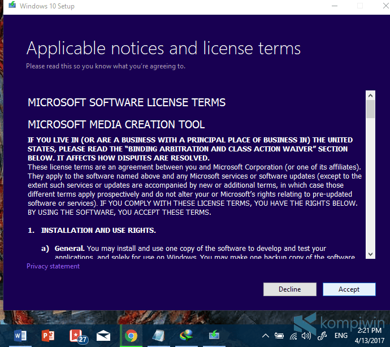
Task: Open Wi-Fi network tray icon
Action: tap(293, 336)
